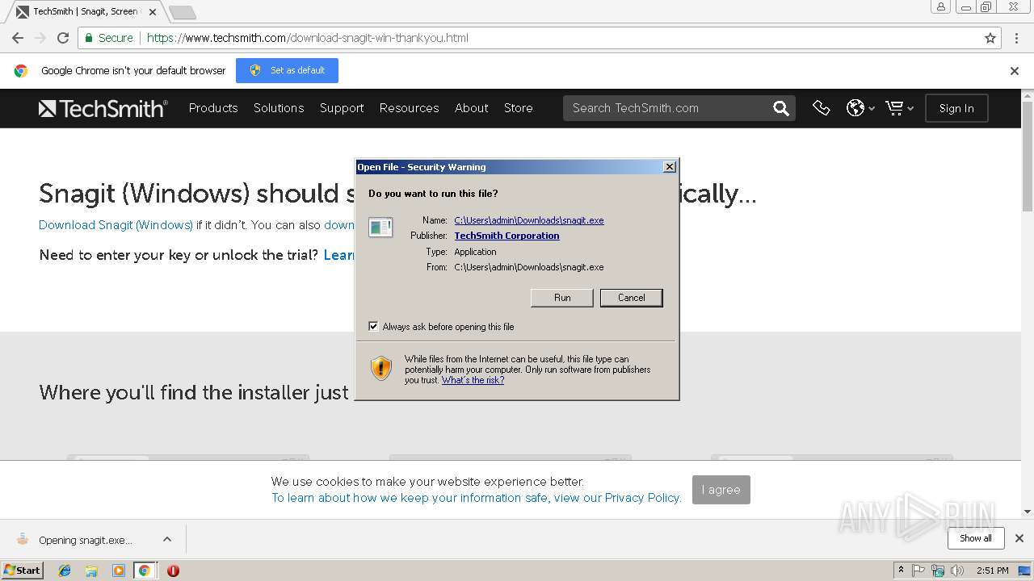Screen dimensions: 1034x581
Task: Open Windows Explorer folder on taskbar
Action: click(x=91, y=571)
